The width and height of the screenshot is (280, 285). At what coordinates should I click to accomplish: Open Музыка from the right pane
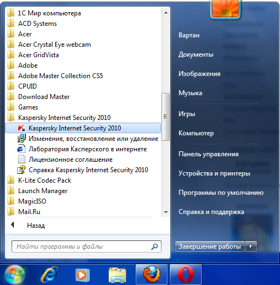tap(190, 93)
